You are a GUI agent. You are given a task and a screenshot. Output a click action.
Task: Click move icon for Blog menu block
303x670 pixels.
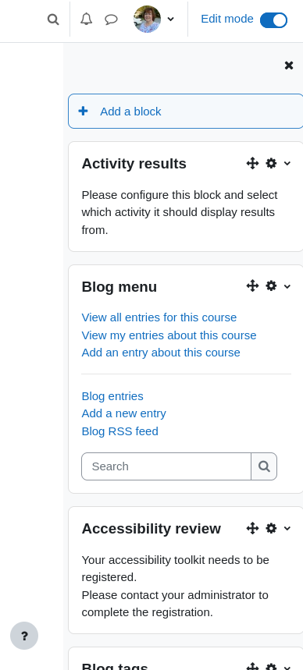click(252, 285)
